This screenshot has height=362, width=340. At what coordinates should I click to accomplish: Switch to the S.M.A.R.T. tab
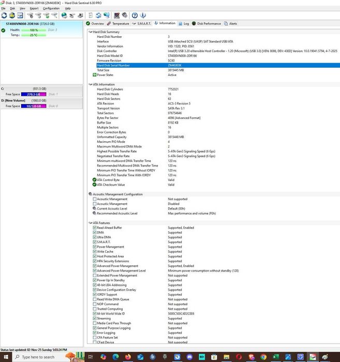click(x=141, y=24)
